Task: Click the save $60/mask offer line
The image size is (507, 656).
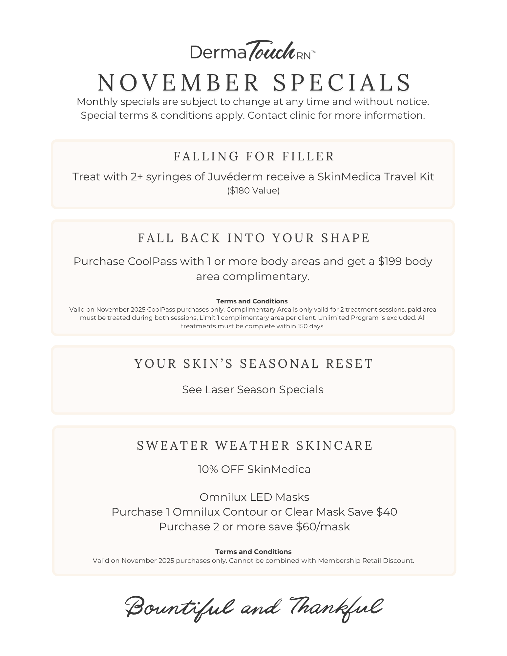Action: (254, 526)
